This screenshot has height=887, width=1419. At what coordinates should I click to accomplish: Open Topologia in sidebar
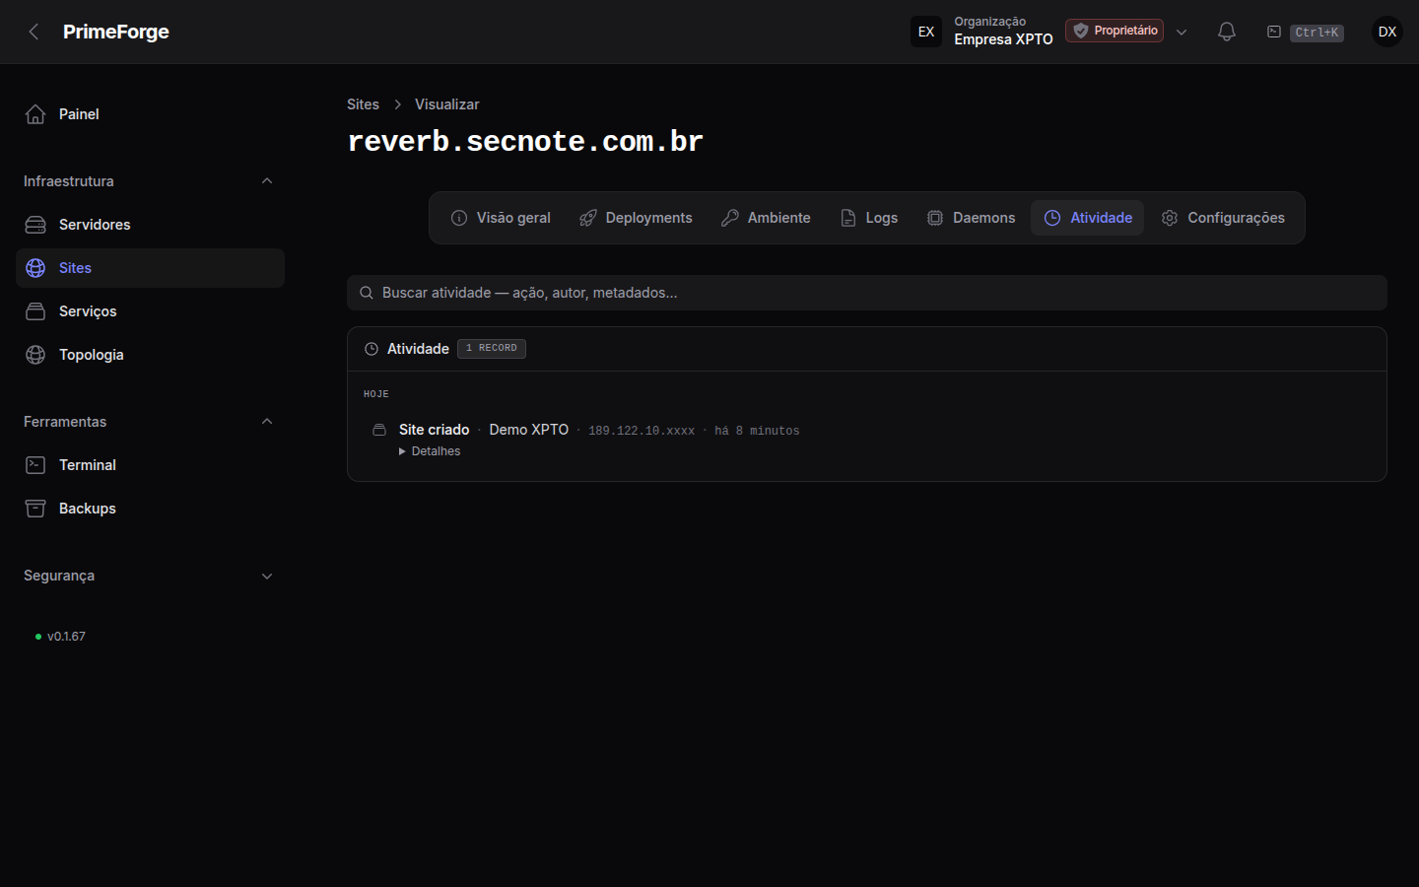pyautogui.click(x=150, y=355)
